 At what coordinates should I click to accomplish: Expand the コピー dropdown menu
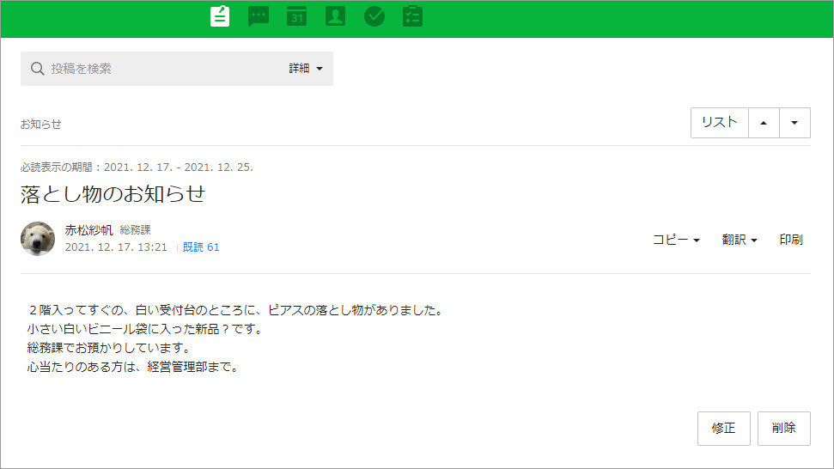[676, 241]
